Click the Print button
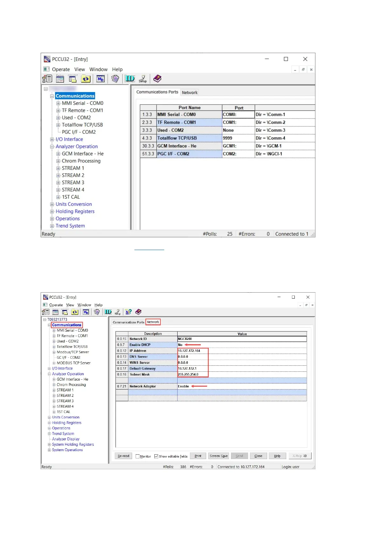Viewport: 378px width, 535px height. click(198, 456)
